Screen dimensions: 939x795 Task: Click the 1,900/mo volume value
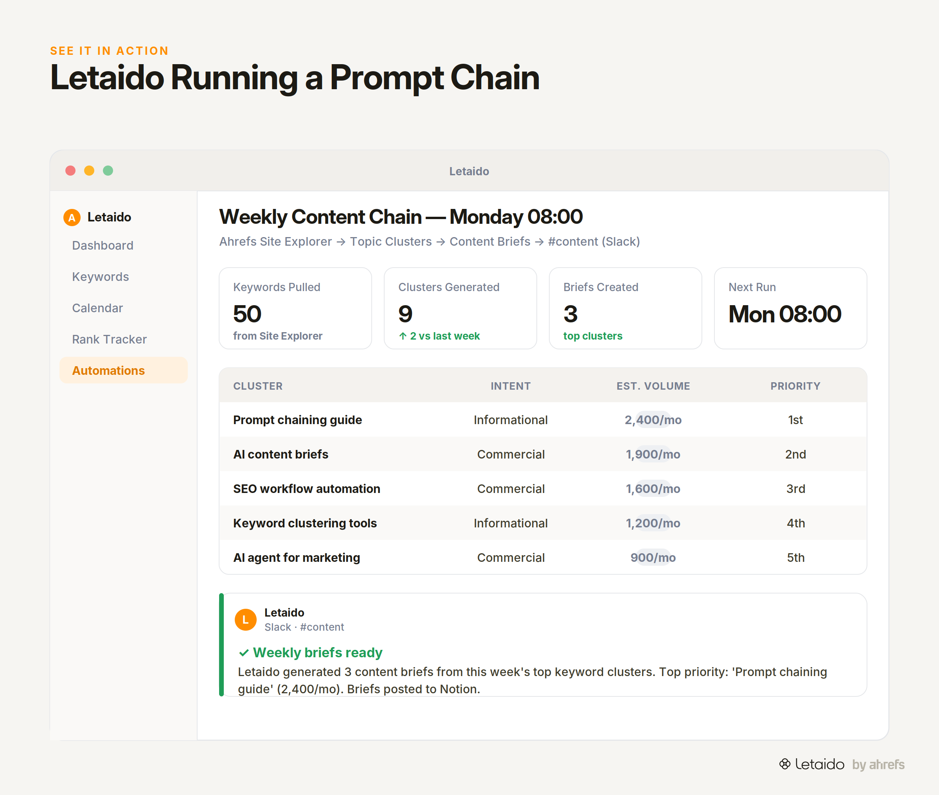[653, 454]
